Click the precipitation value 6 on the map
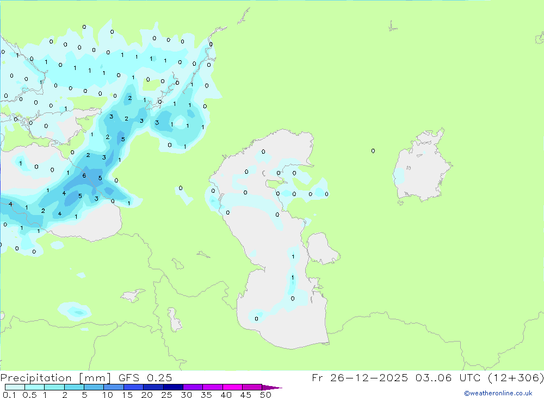This screenshot has width=544, height=398. pyautogui.click(x=84, y=175)
